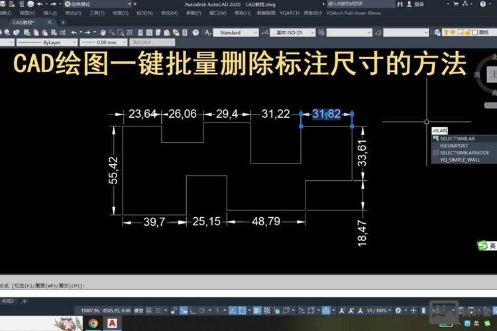Choose YQ_SIMPLE_WALL in the suggestion list
The width and height of the screenshot is (497, 331).
click(x=464, y=160)
